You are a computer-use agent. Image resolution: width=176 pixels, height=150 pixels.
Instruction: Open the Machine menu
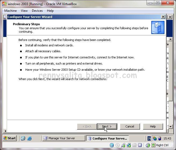click(x=10, y=11)
